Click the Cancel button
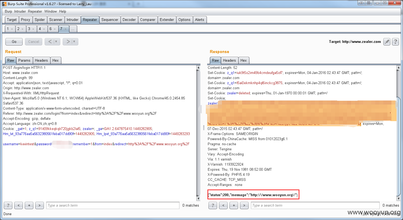403x220 pixels. click(x=34, y=42)
